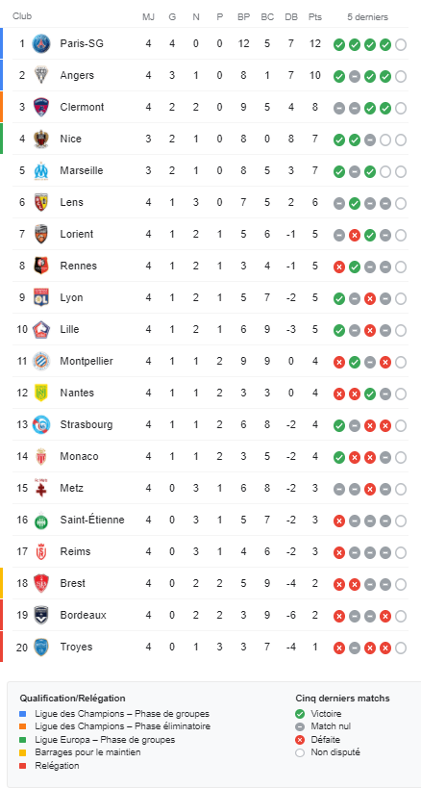Click the Angers club logo
The height and width of the screenshot is (788, 421).
pos(41,75)
